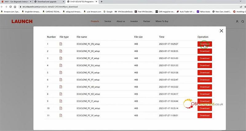Open the Free VIN Decoder bookmark

point(144,12)
